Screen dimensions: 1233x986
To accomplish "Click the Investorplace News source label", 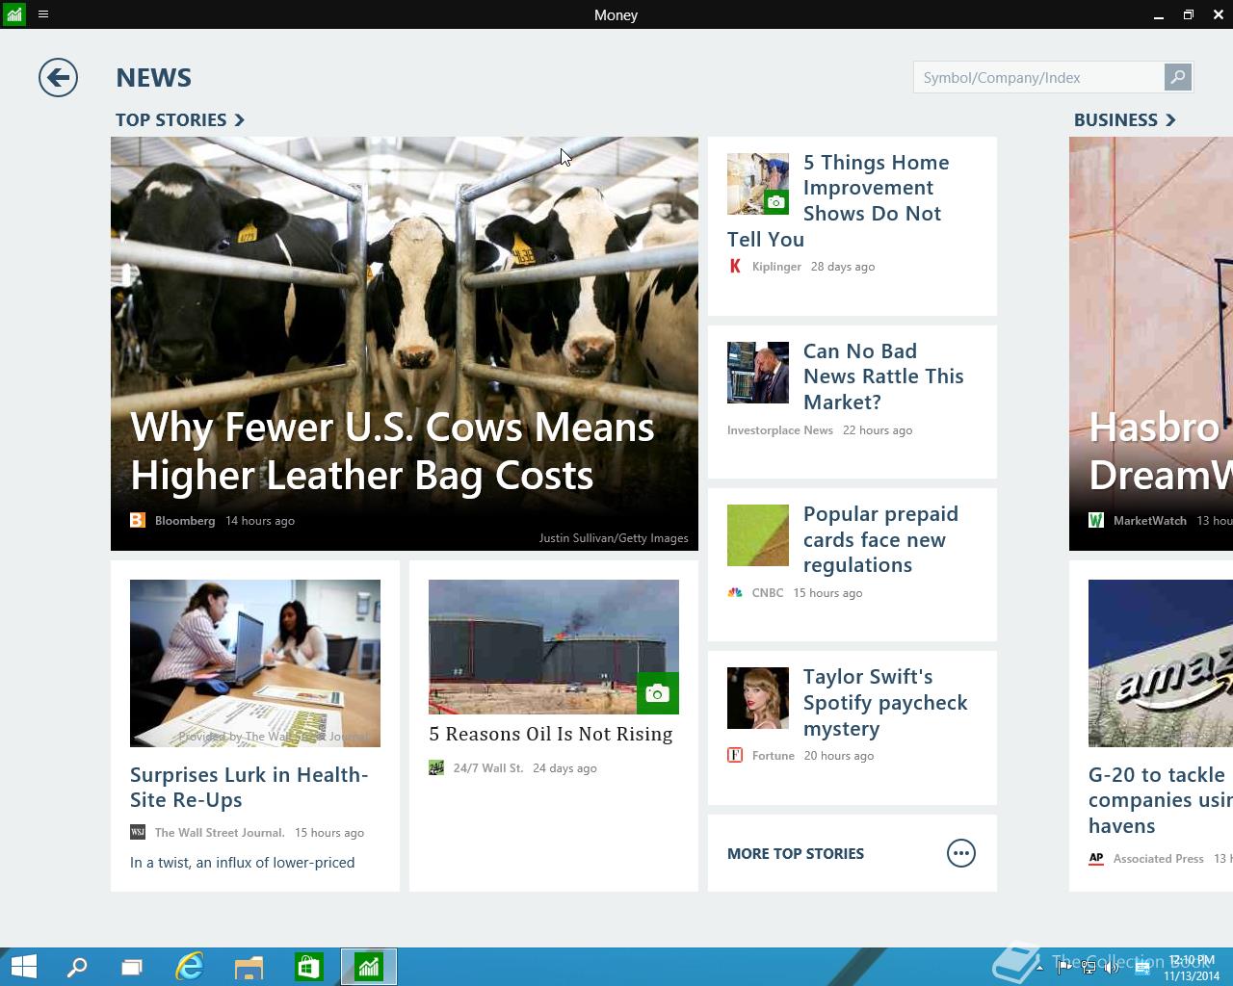I will point(780,429).
